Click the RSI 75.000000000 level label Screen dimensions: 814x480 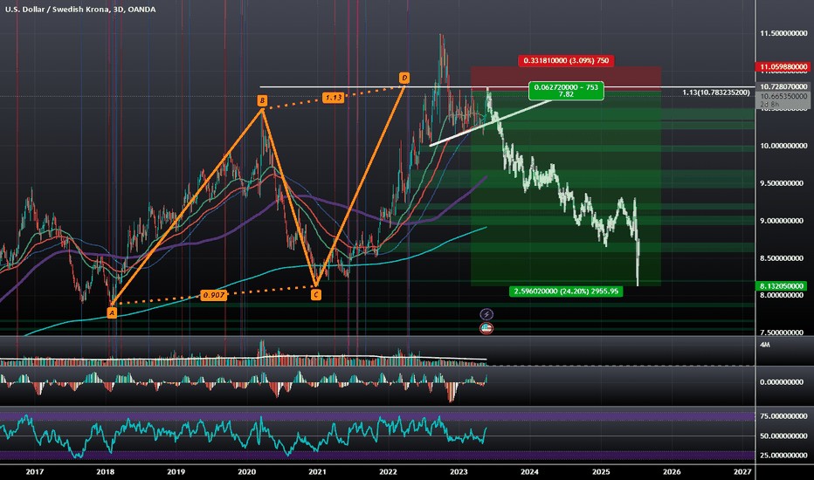coord(783,416)
